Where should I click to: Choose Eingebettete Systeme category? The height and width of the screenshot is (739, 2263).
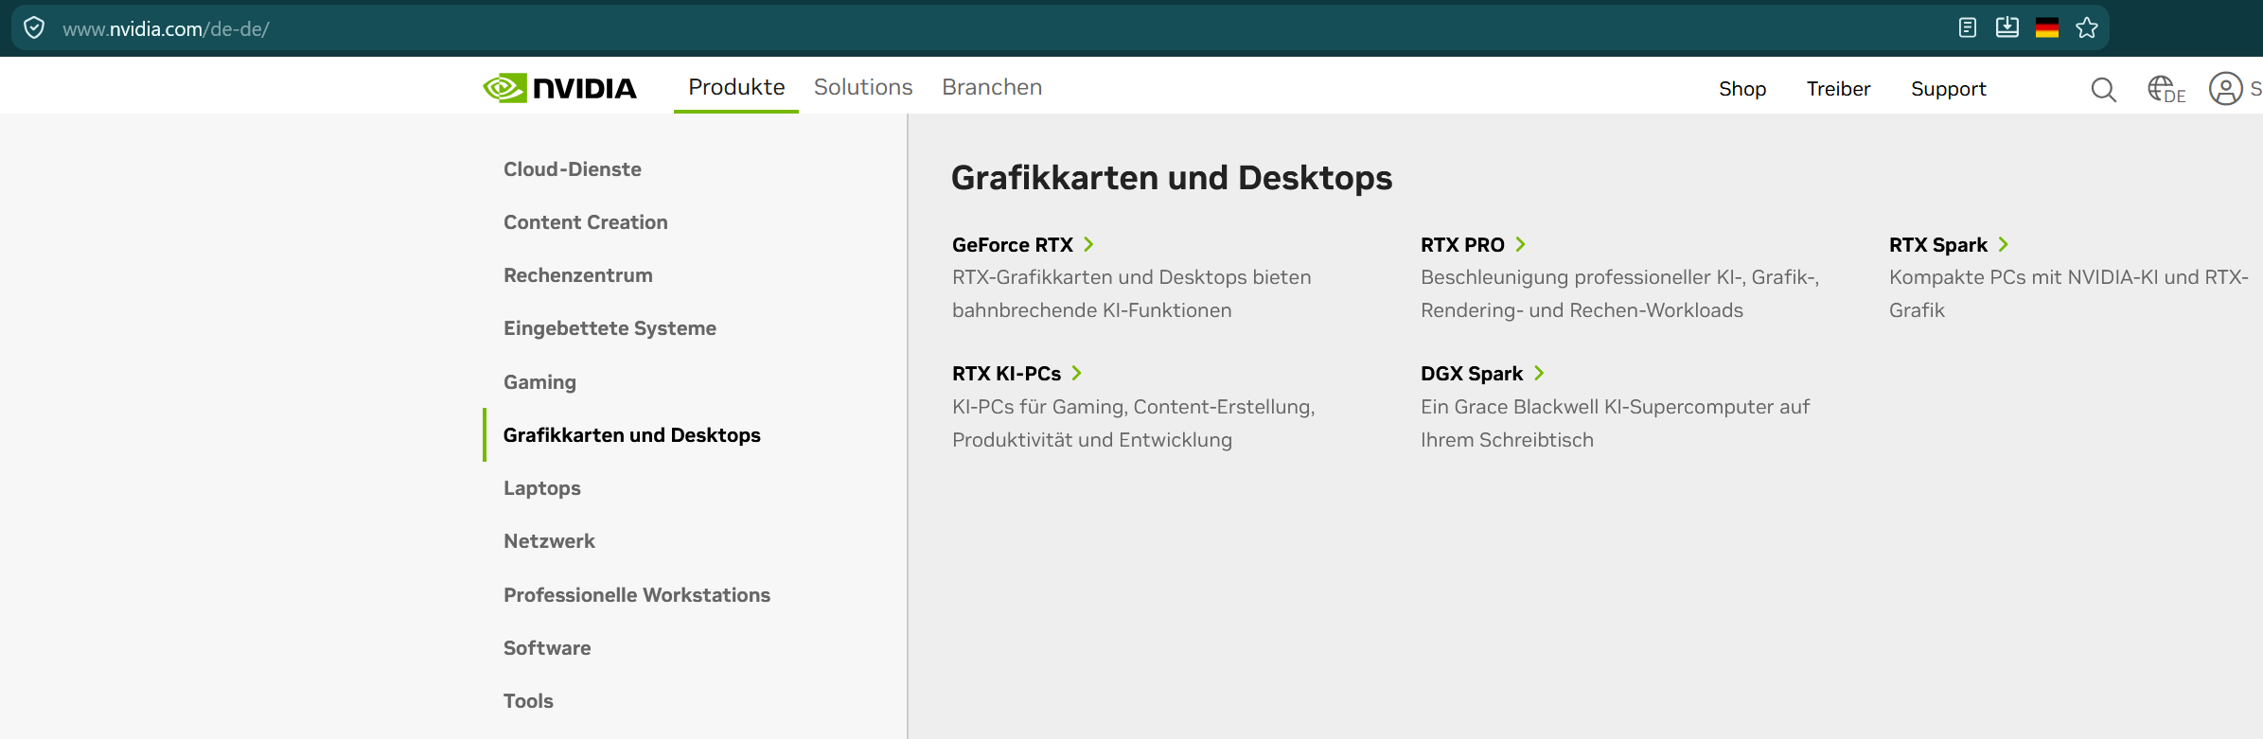(x=610, y=328)
